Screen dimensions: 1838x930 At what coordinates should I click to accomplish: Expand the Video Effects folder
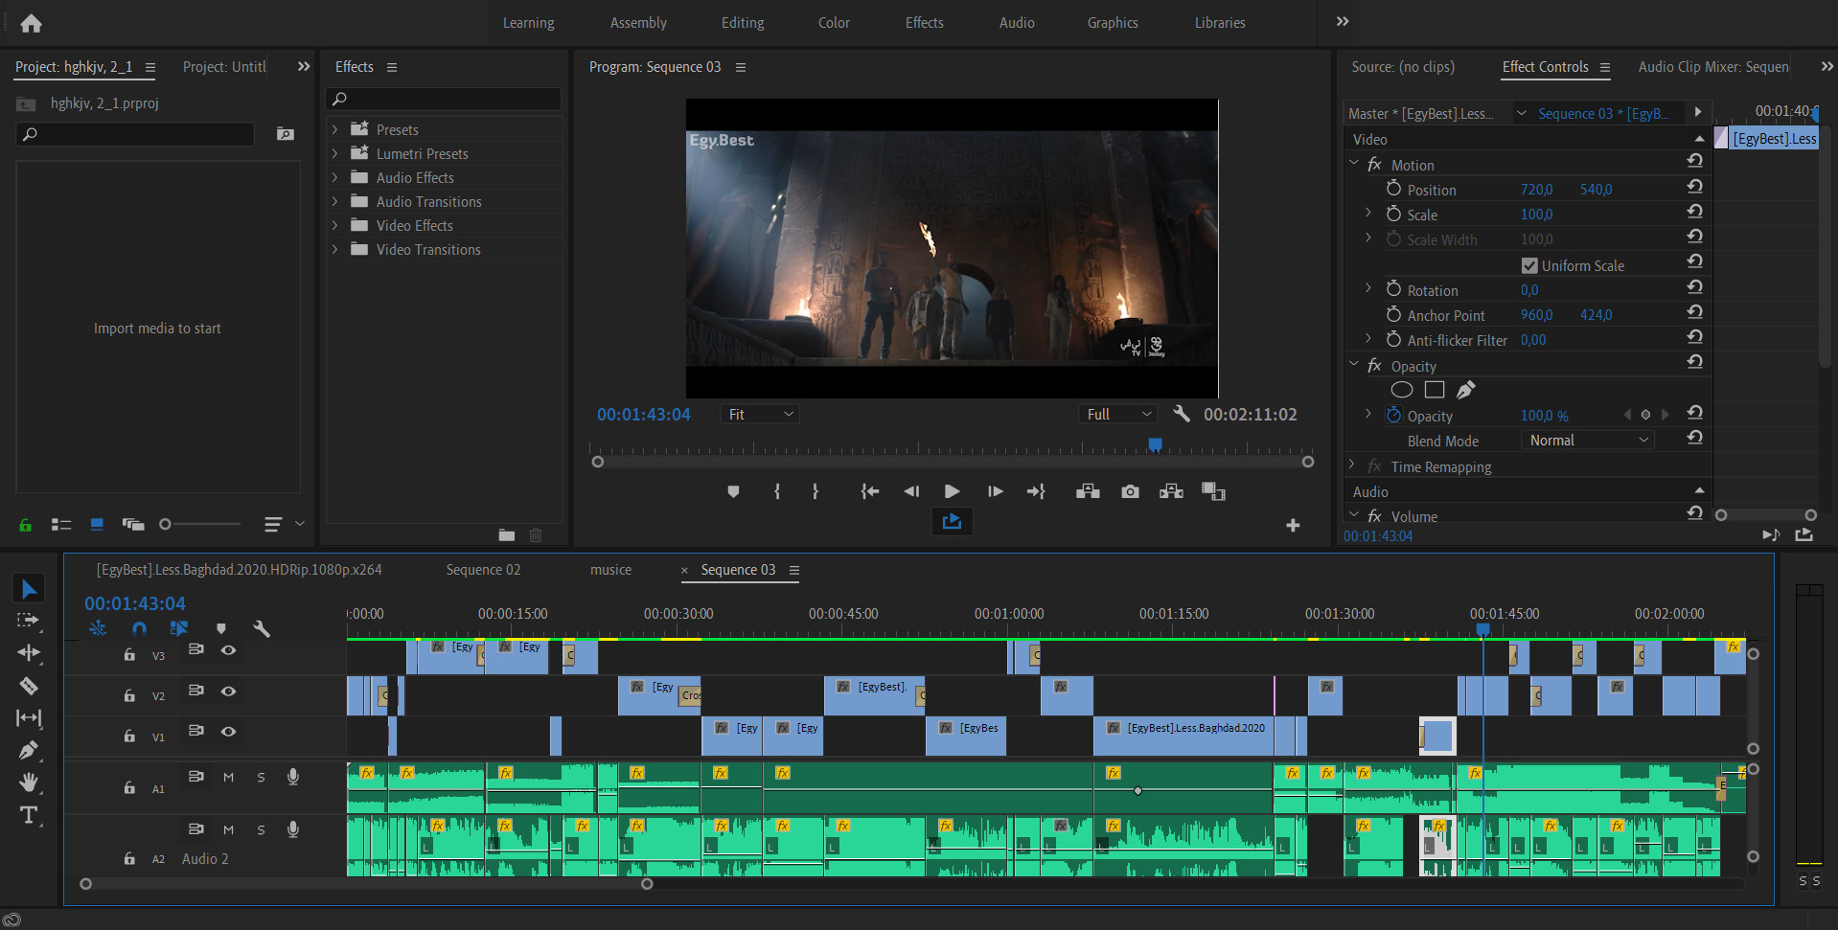(334, 225)
